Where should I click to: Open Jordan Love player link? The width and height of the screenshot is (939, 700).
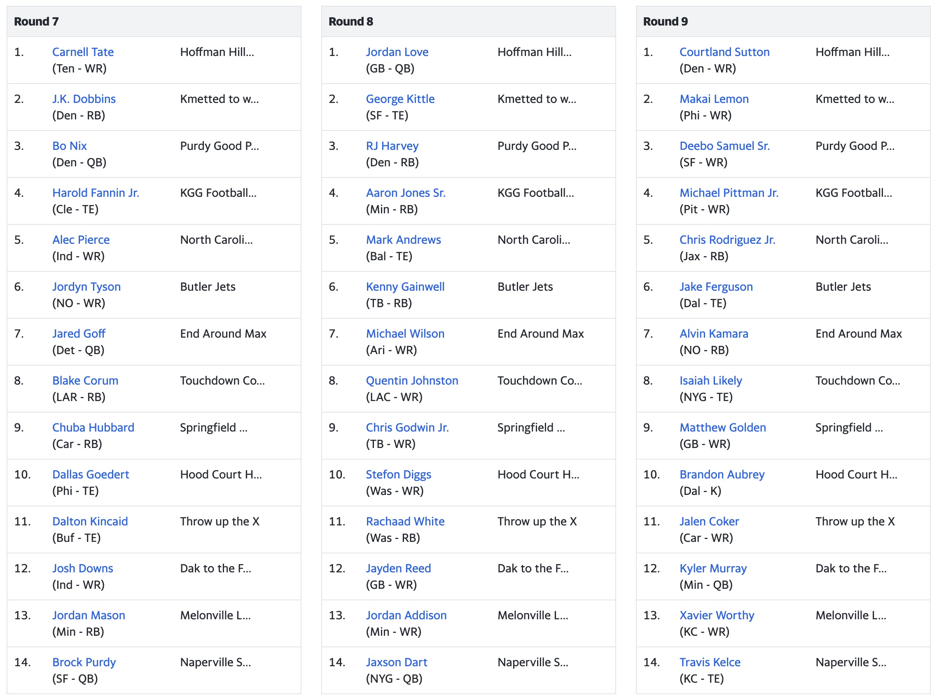[397, 52]
